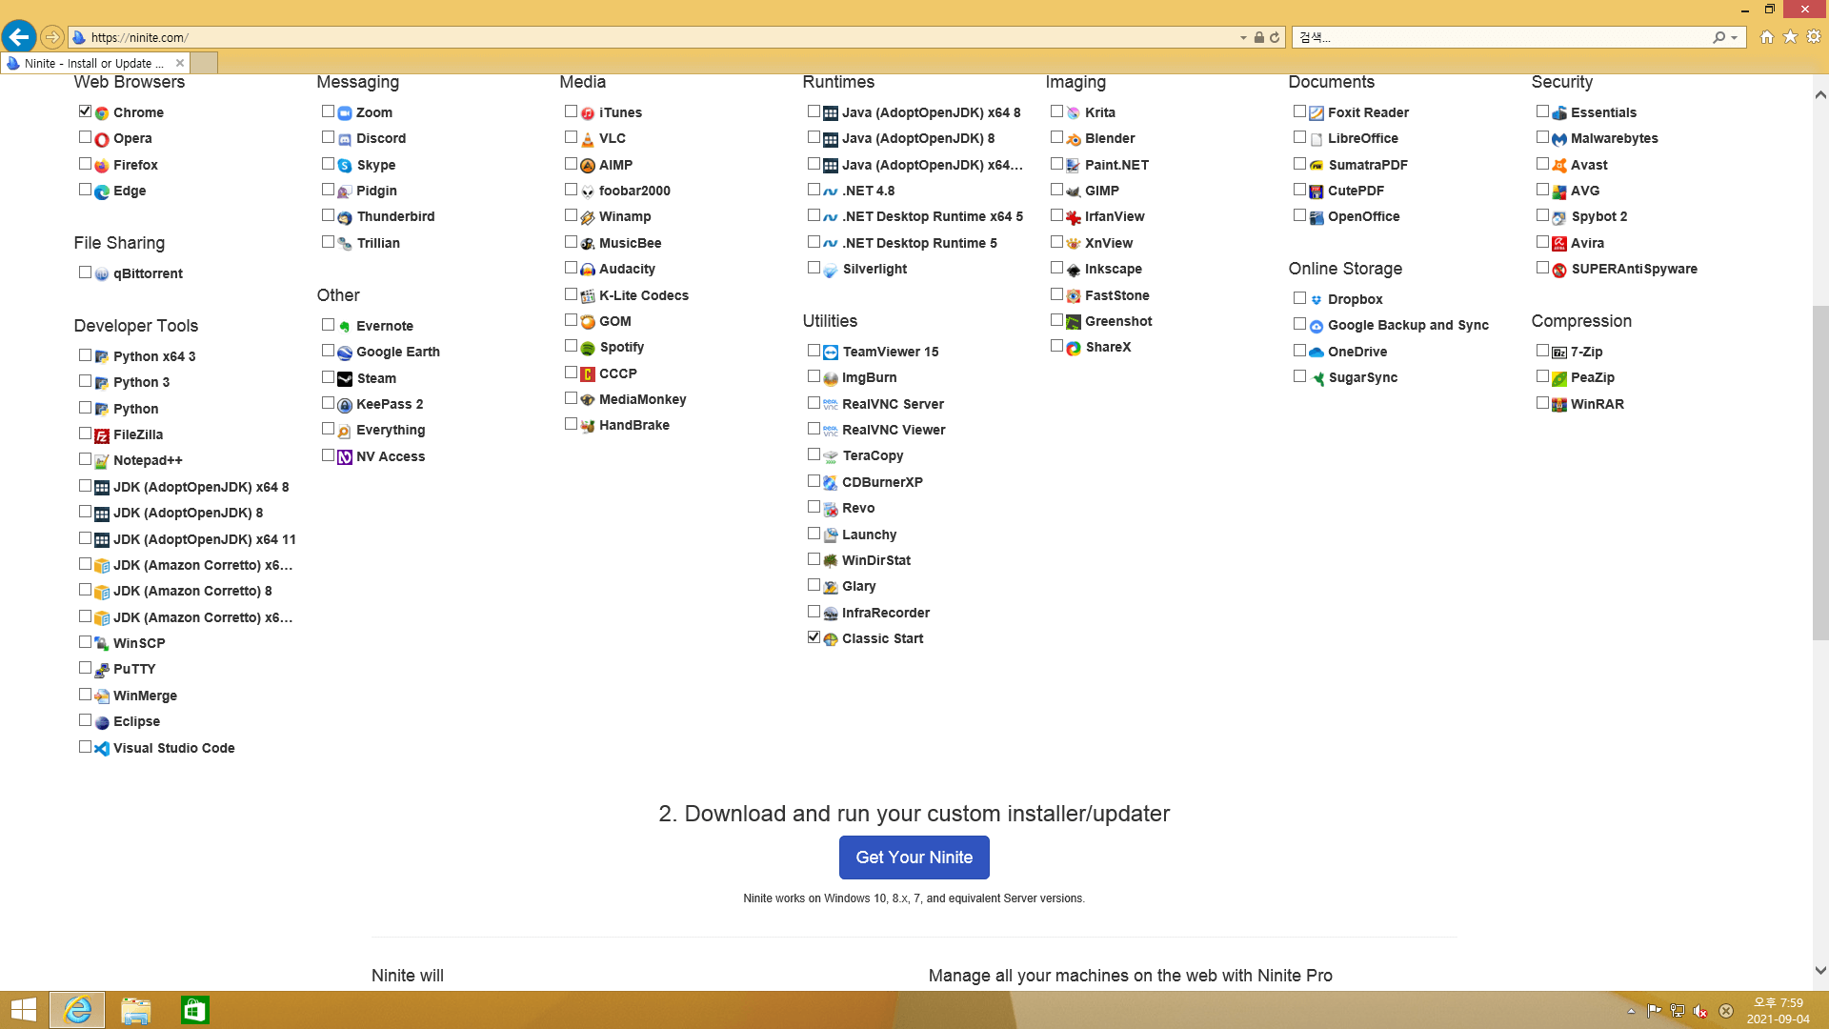Focus the browser search input field
The width and height of the screenshot is (1829, 1029).
coord(1503,38)
